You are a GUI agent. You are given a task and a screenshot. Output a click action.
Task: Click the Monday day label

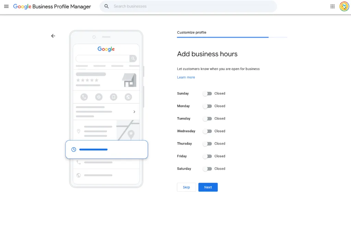point(183,106)
